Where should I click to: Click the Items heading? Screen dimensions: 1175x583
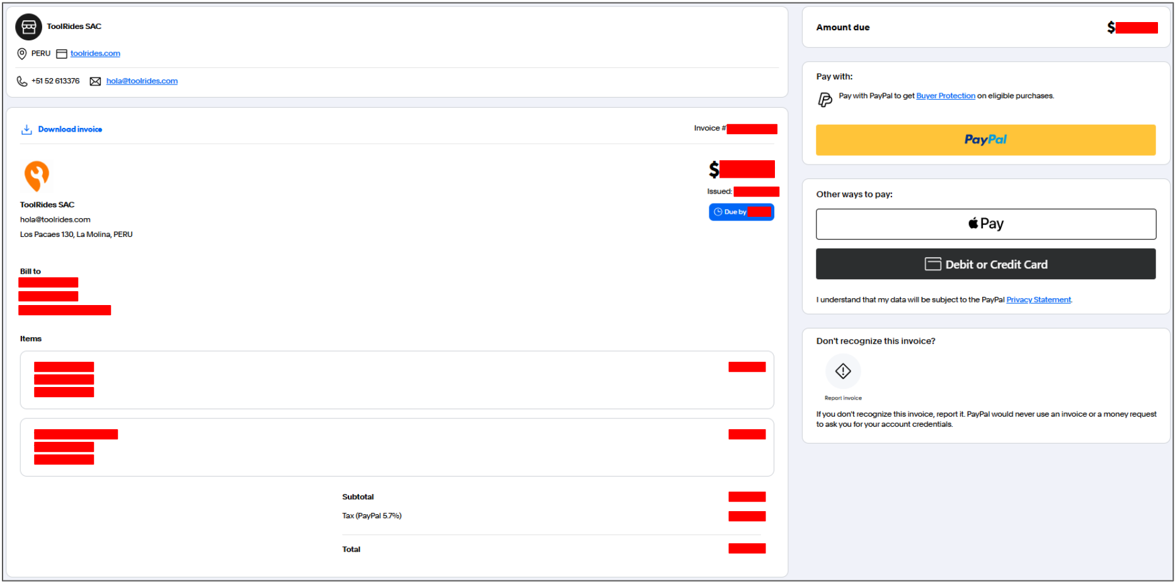[x=31, y=339]
